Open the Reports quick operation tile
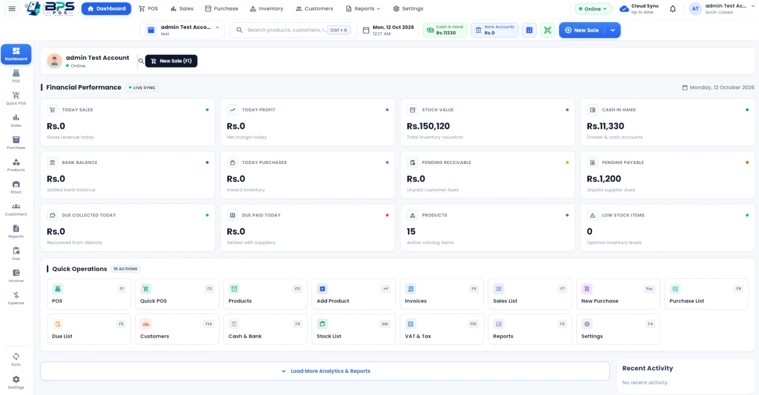Image resolution: width=759 pixels, height=395 pixels. 530,329
